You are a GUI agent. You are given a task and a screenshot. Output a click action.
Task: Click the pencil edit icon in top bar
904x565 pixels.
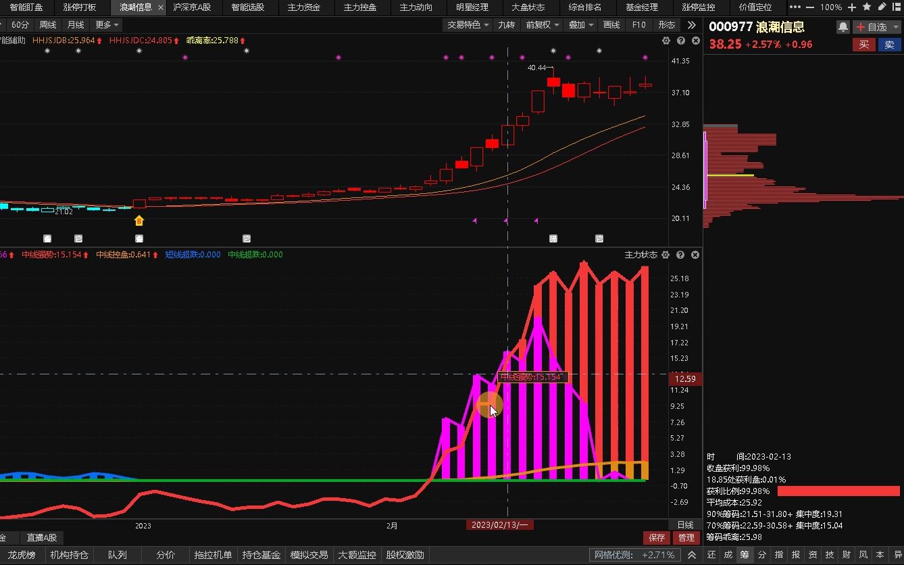882,7
